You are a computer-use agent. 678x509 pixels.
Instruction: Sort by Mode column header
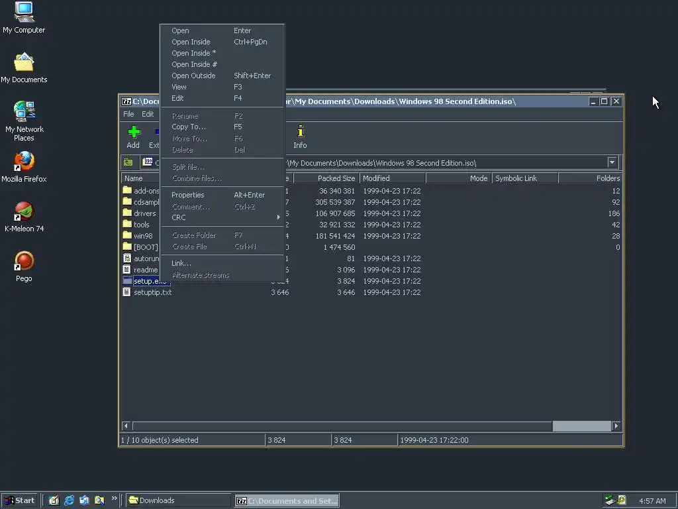tap(459, 178)
